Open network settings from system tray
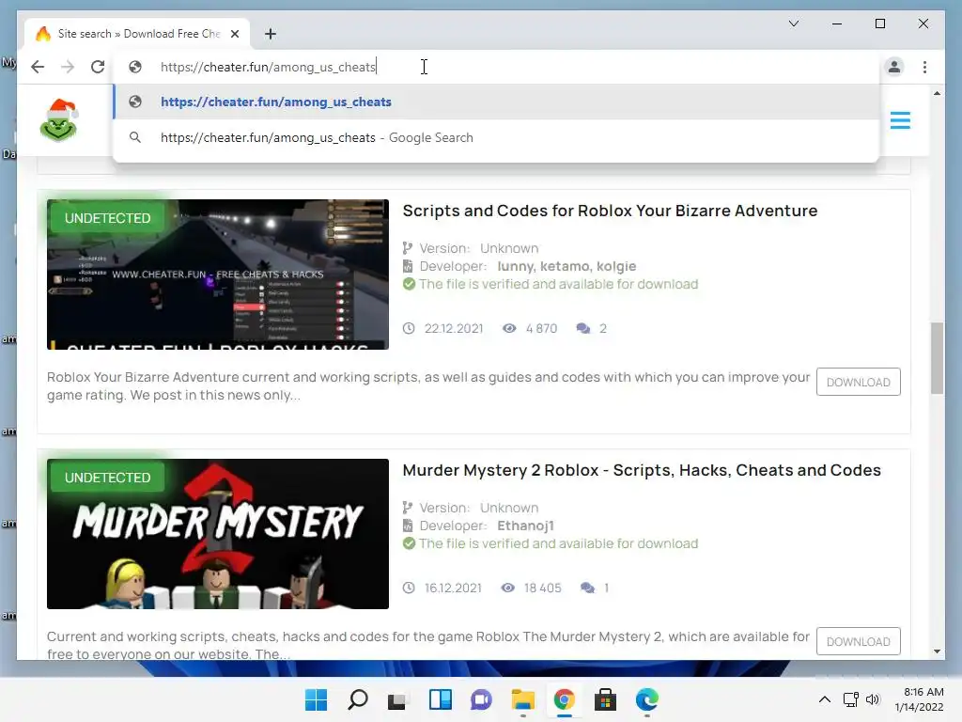The width and height of the screenshot is (962, 722). point(850,699)
